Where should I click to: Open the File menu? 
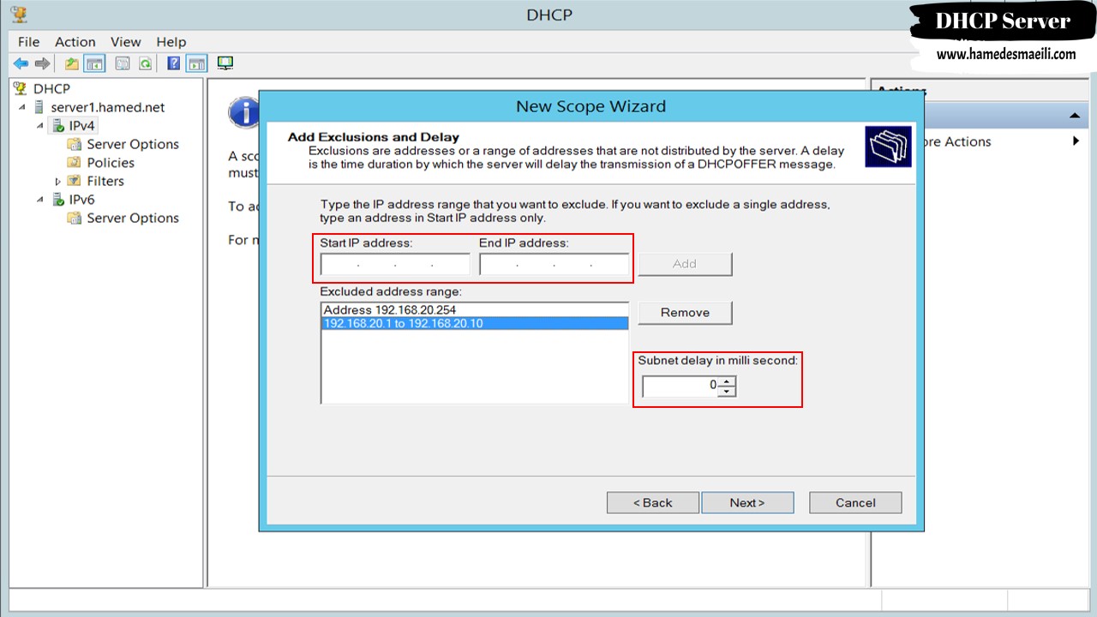tap(28, 41)
